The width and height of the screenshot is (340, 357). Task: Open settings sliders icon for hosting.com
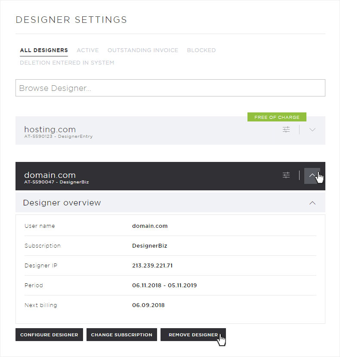pyautogui.click(x=286, y=130)
